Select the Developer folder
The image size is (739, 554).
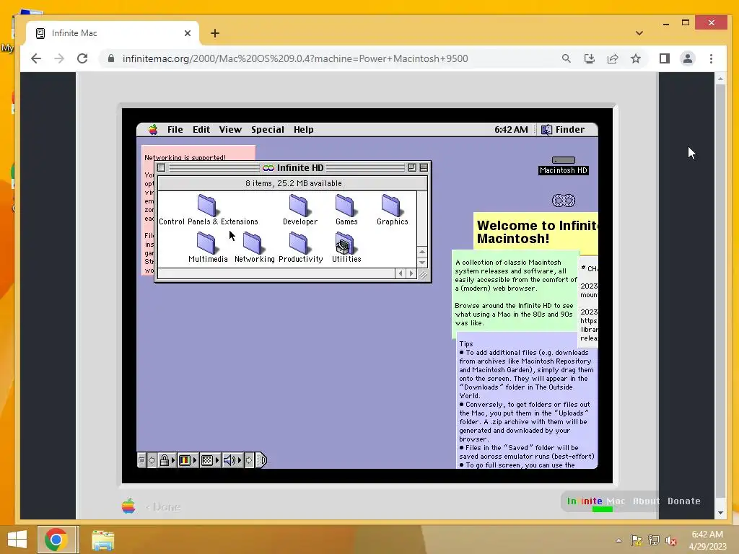pyautogui.click(x=299, y=210)
